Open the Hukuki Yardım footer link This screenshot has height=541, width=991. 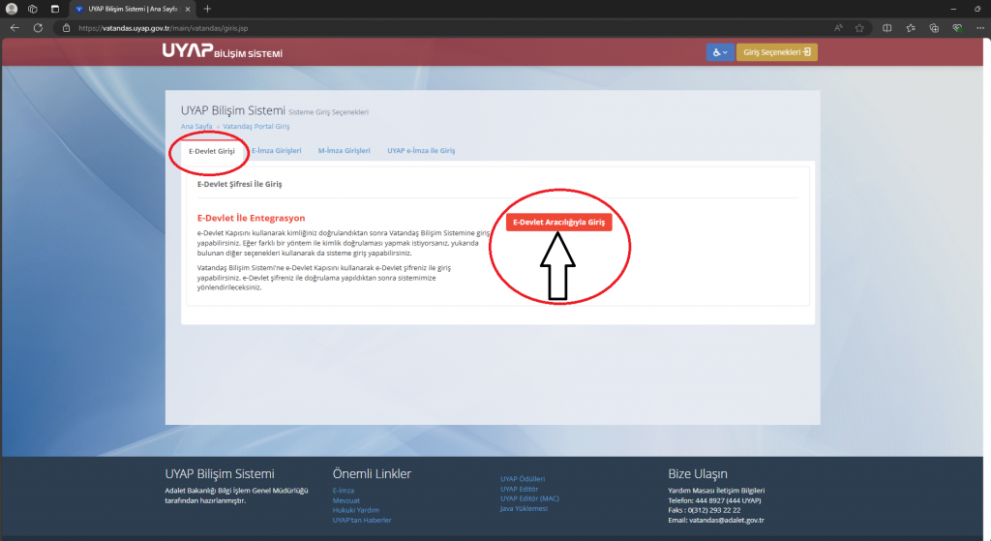tap(356, 510)
